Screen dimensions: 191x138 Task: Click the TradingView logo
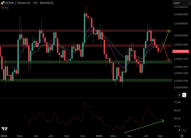5,129
